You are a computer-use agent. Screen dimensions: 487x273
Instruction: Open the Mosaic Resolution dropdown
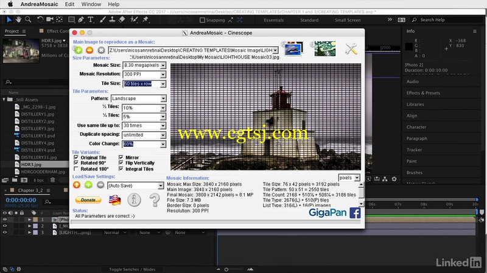(x=163, y=74)
